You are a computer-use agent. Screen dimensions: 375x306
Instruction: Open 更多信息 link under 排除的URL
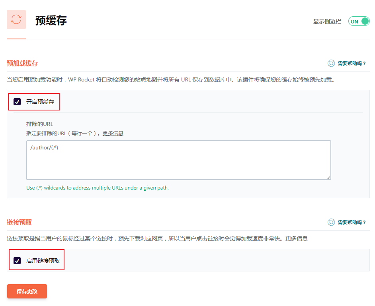(113, 133)
